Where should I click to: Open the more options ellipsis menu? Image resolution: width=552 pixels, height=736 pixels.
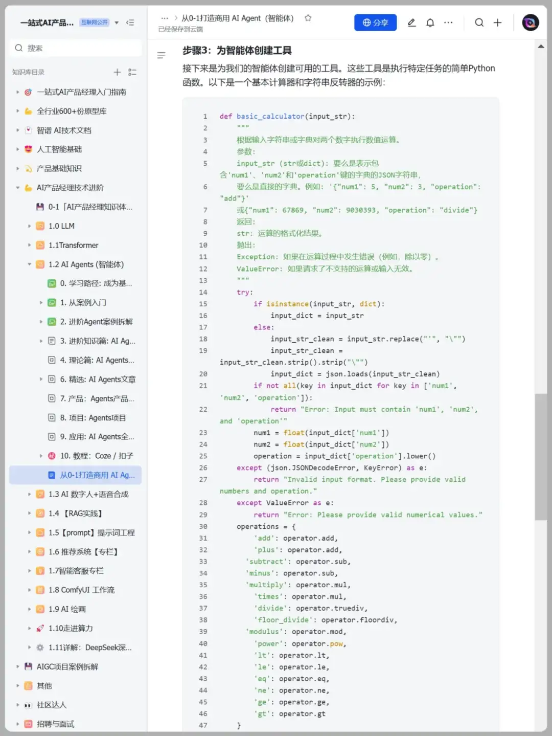coord(448,23)
